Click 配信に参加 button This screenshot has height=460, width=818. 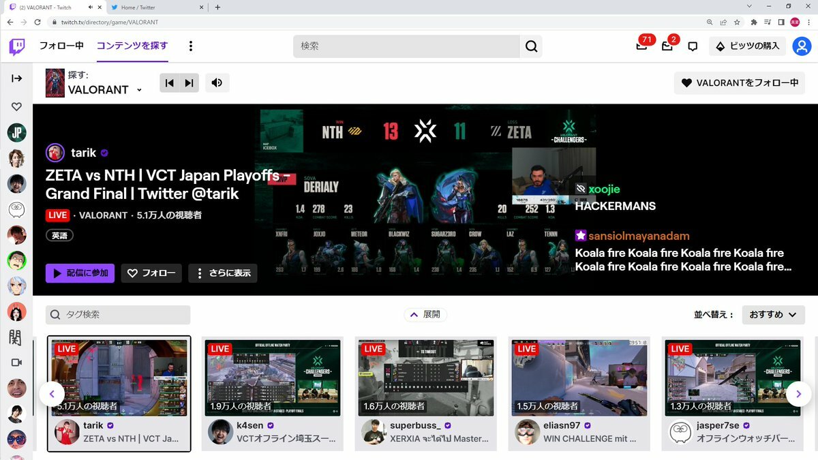coord(80,273)
